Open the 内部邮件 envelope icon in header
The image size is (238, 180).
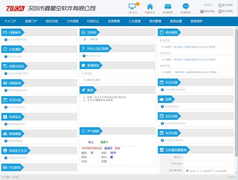(x=168, y=7)
